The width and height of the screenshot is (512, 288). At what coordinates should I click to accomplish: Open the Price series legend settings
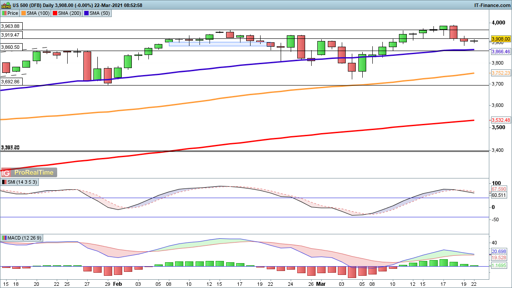click(x=10, y=14)
